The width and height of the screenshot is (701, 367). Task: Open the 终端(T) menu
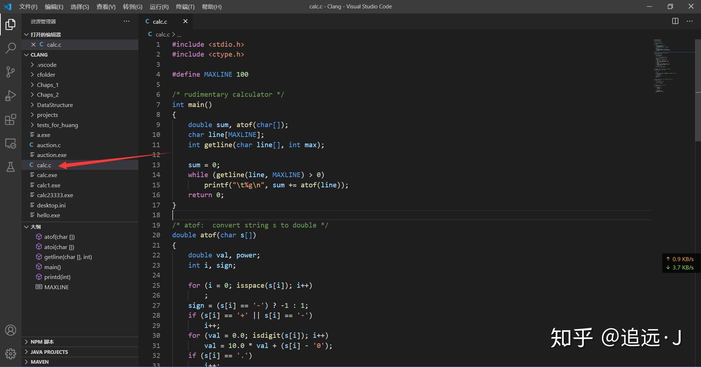point(185,7)
